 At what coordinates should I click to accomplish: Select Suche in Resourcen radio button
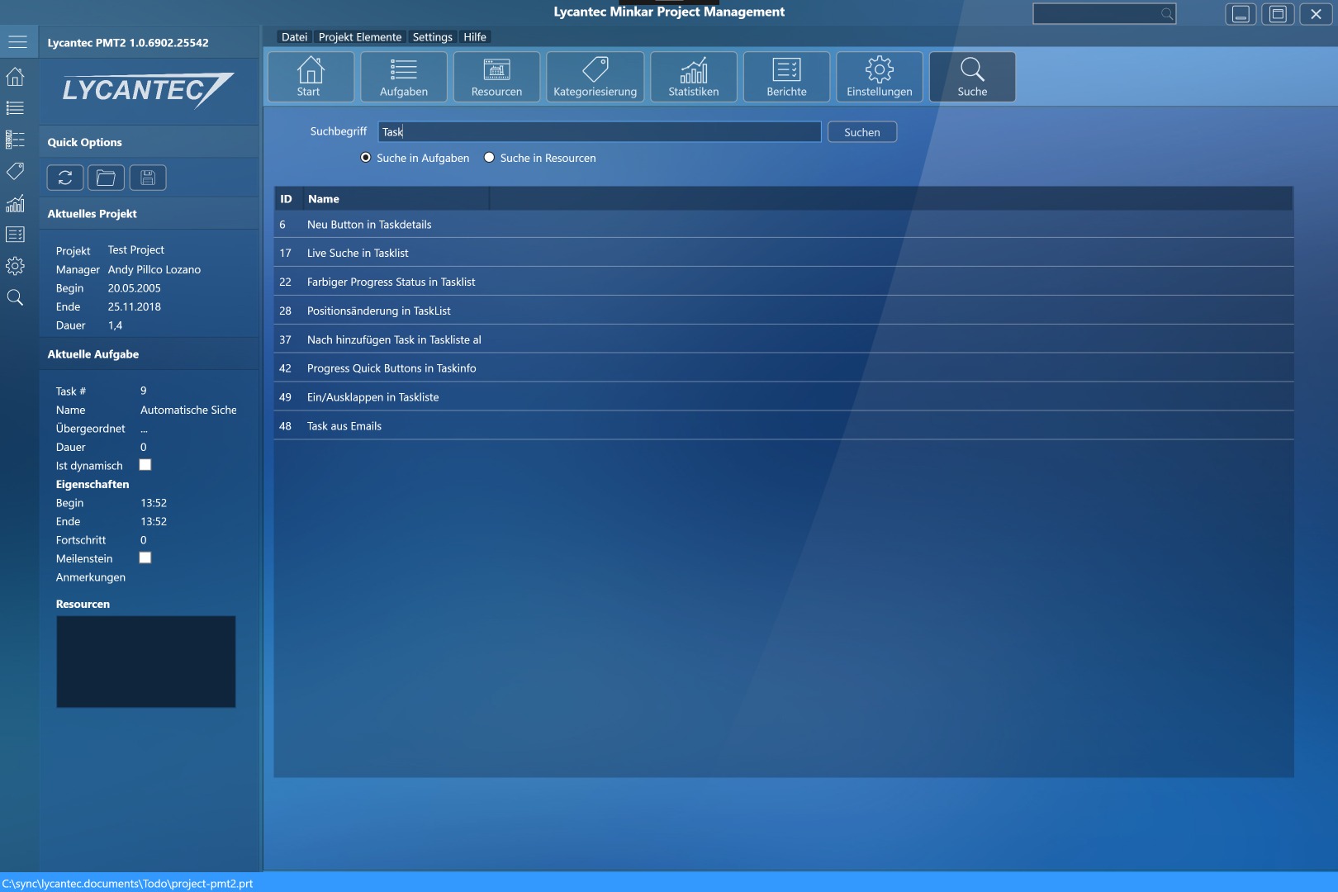(489, 158)
